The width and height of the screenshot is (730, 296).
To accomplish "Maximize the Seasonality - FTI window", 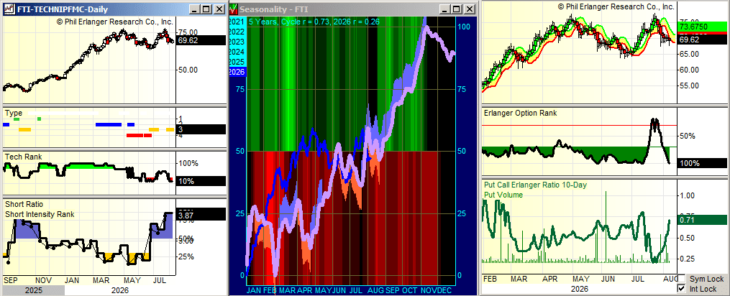I will coord(457,9).
